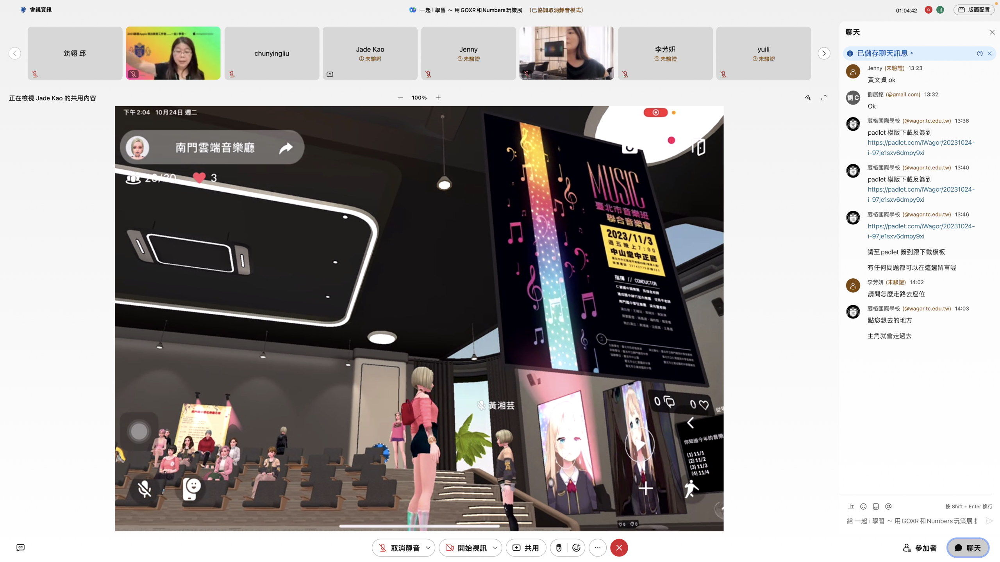Image resolution: width=1000 pixels, height=562 pixels.
Task: Show next participants with right arrow
Action: [824, 53]
